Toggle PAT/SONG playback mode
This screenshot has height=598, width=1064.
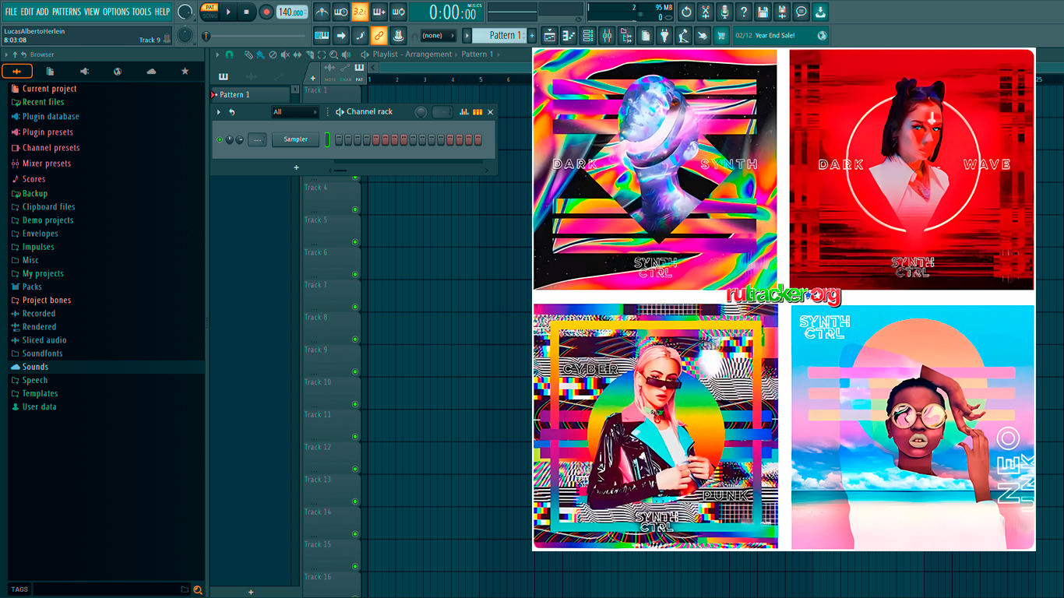[210, 12]
